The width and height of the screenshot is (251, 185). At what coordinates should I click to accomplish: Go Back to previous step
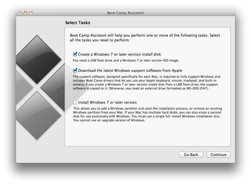[x=191, y=155]
